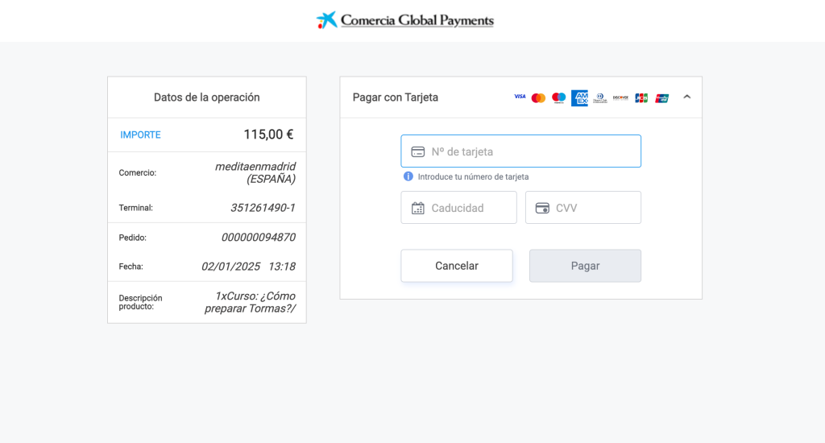This screenshot has height=443, width=825.
Task: Click the Maestro card logo
Action: 559,97
